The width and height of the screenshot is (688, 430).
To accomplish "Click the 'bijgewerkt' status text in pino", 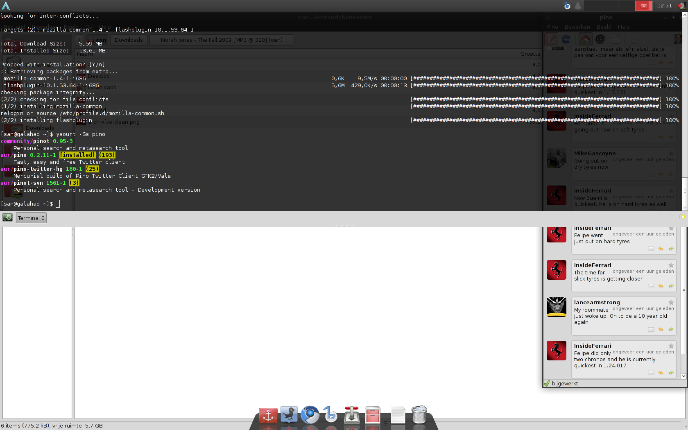I will 565,383.
